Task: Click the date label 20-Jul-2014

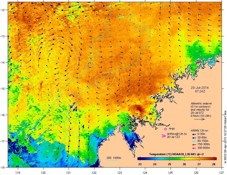Action: point(200,88)
